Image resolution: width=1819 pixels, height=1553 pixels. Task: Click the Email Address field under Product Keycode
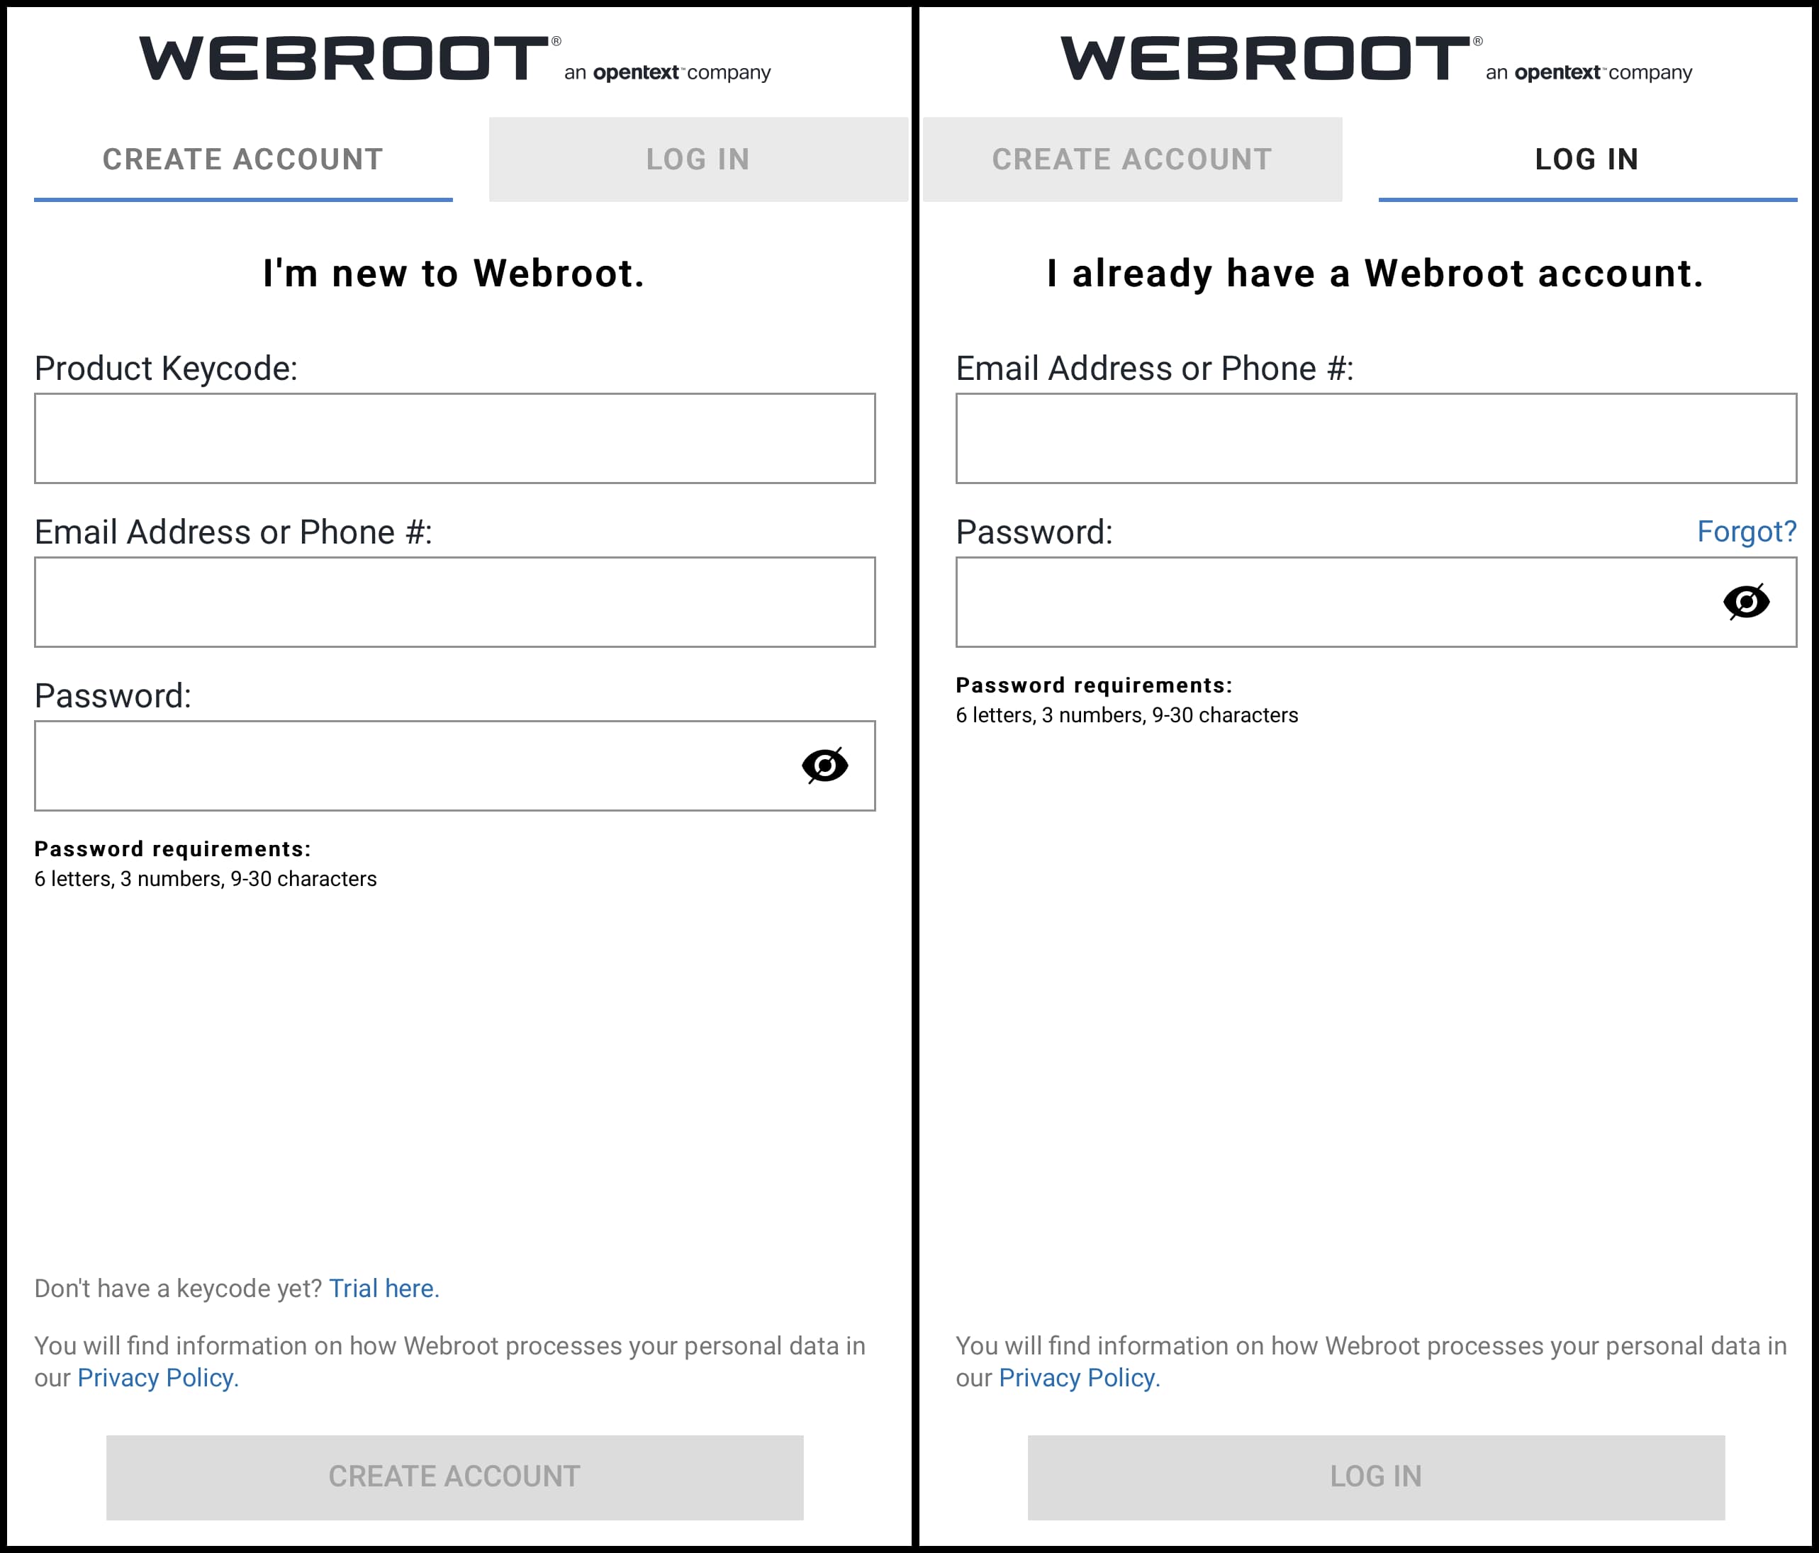click(x=455, y=602)
